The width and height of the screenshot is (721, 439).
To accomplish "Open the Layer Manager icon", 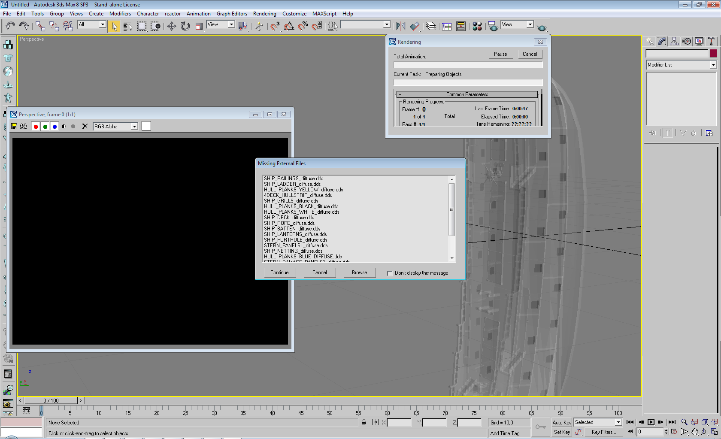I will (x=430, y=27).
